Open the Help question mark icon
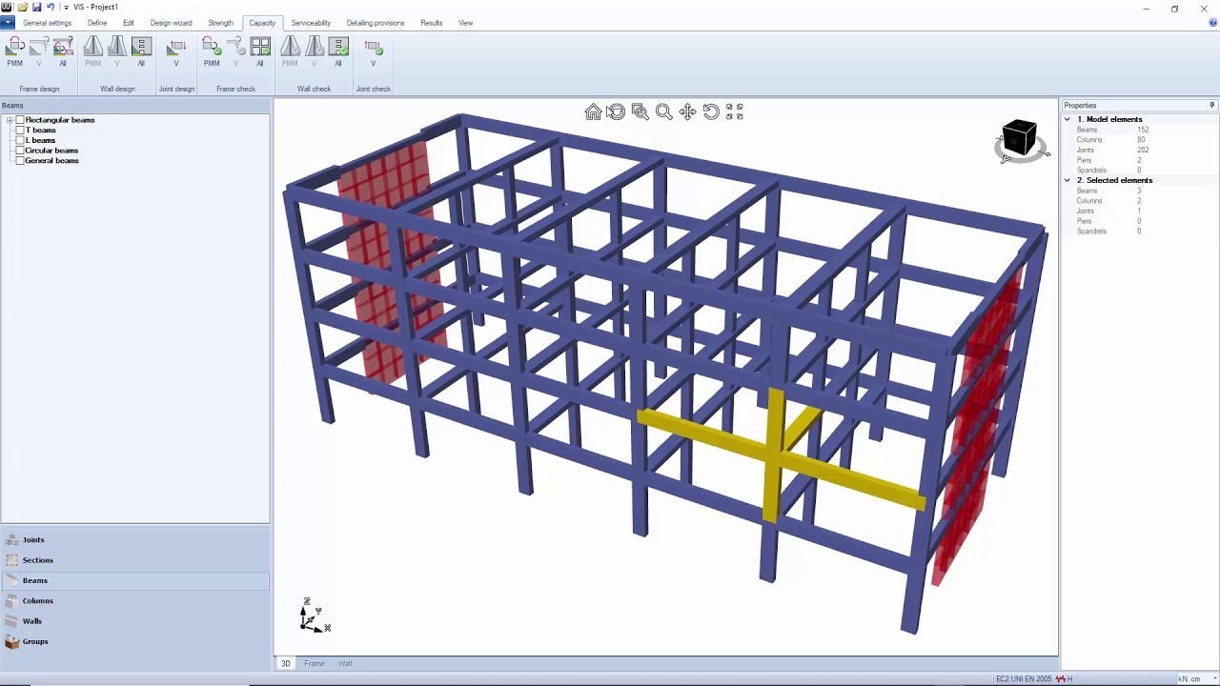The image size is (1220, 686). 1212,22
